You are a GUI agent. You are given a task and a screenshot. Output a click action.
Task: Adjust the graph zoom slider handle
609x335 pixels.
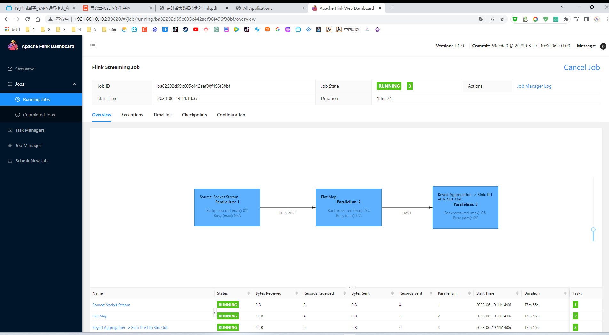coord(593,230)
